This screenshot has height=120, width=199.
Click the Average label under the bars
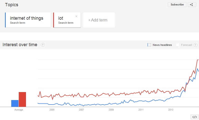(19, 110)
